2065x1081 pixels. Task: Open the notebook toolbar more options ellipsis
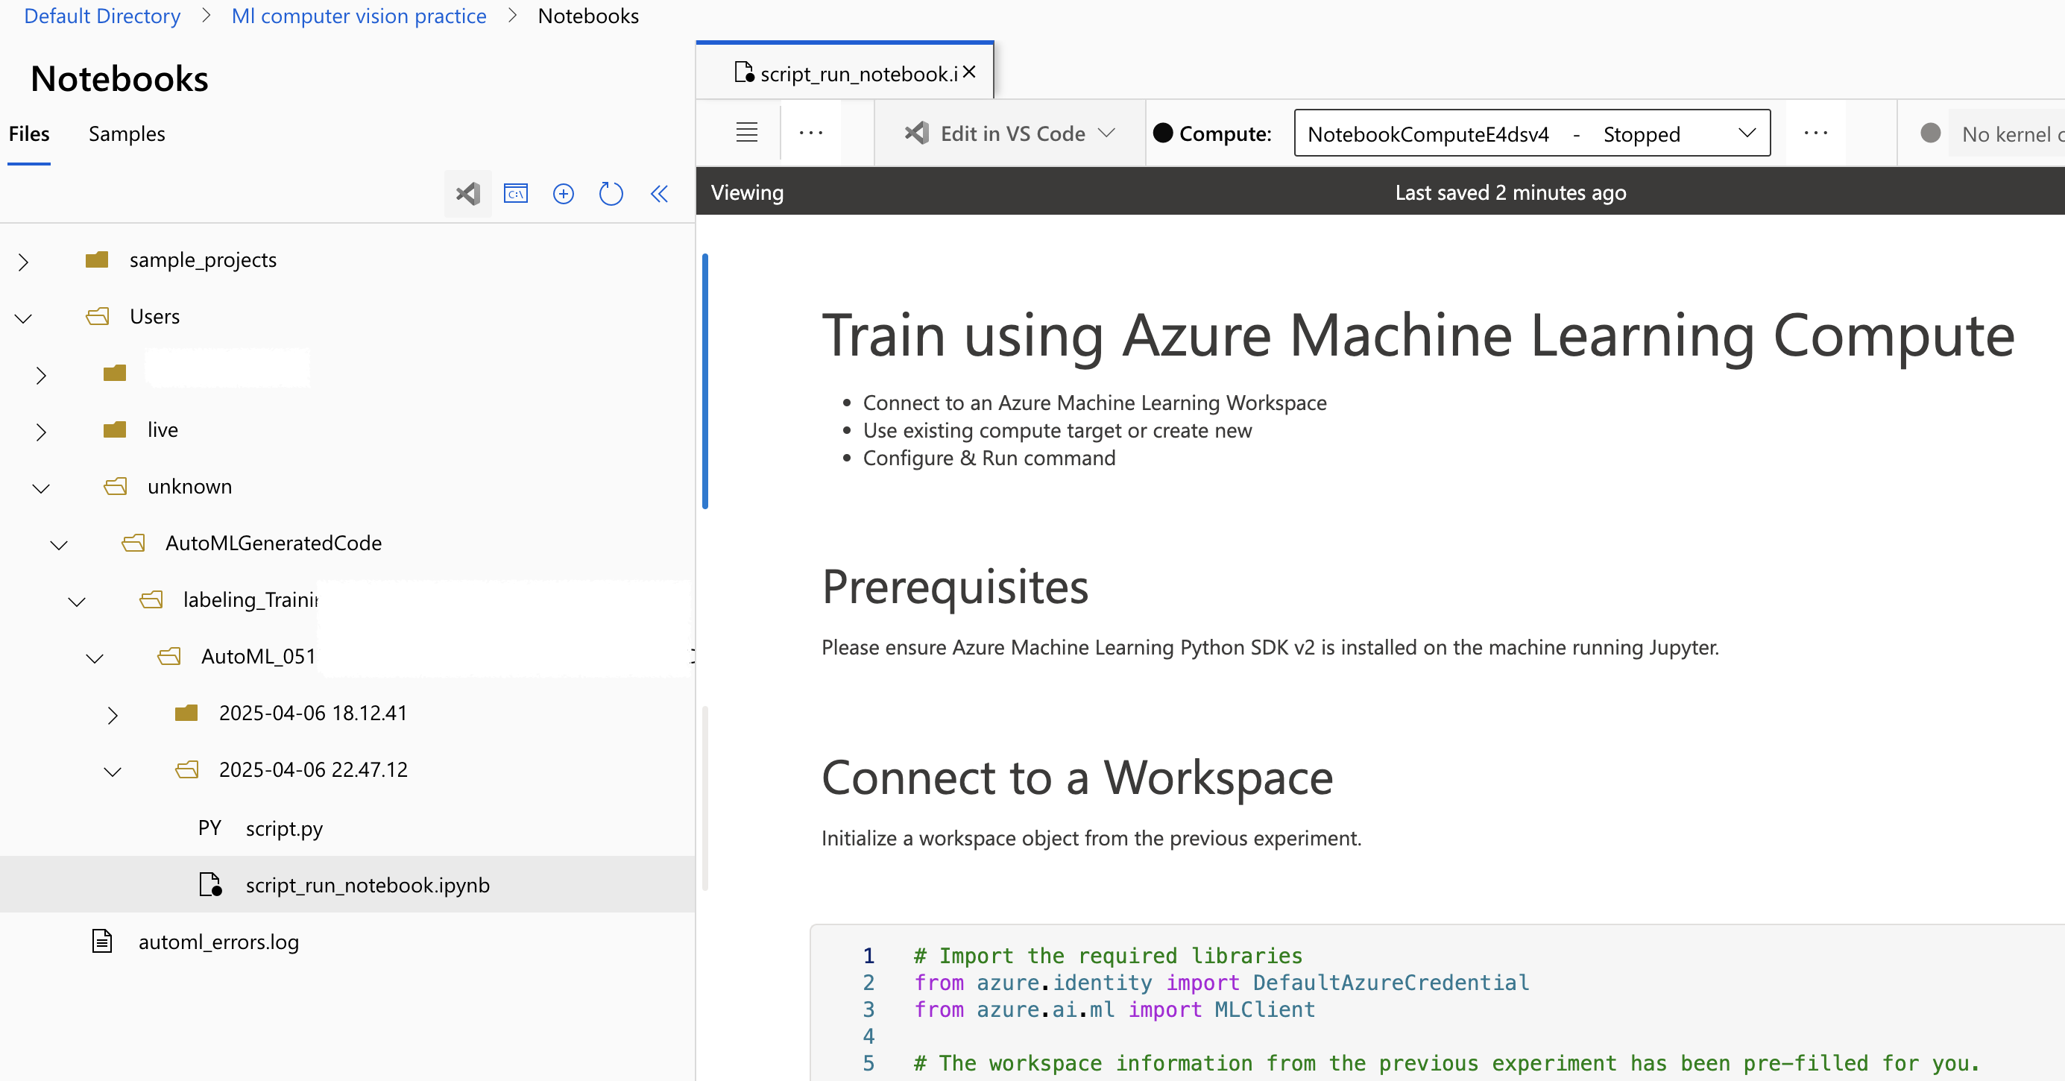point(810,132)
